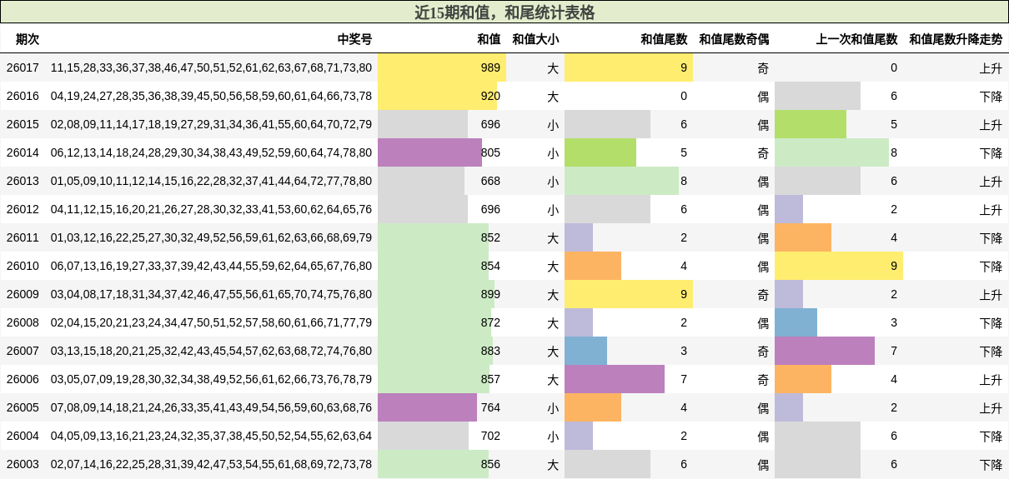Click winning numbers starting 03,04,08,17
The height and width of the screenshot is (479, 1009).
point(211,294)
